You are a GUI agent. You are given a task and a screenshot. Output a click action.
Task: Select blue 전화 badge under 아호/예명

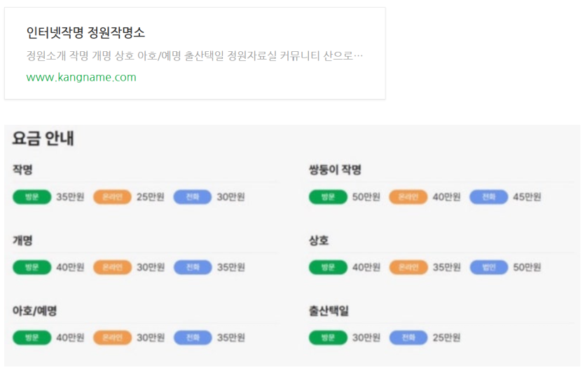[x=193, y=337]
